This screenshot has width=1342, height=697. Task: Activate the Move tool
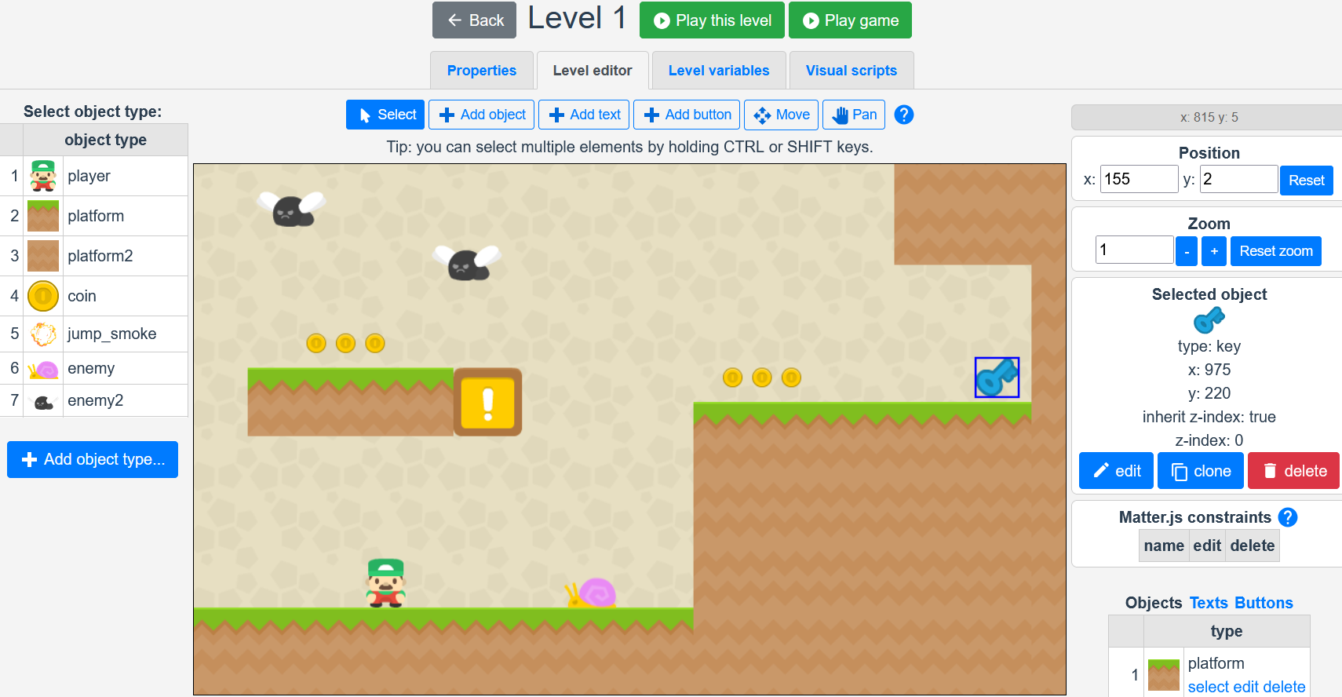(x=781, y=115)
